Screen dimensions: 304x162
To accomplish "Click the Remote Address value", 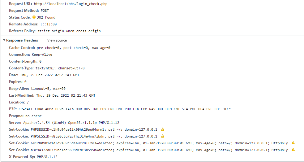I will coord(49,24).
